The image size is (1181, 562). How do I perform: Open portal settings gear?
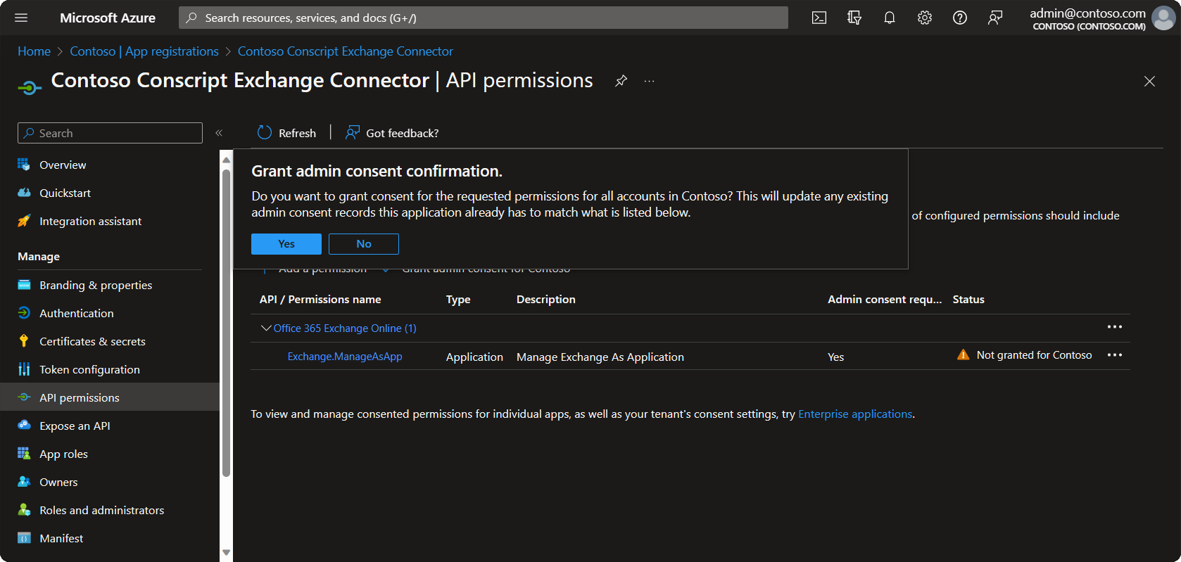925,18
